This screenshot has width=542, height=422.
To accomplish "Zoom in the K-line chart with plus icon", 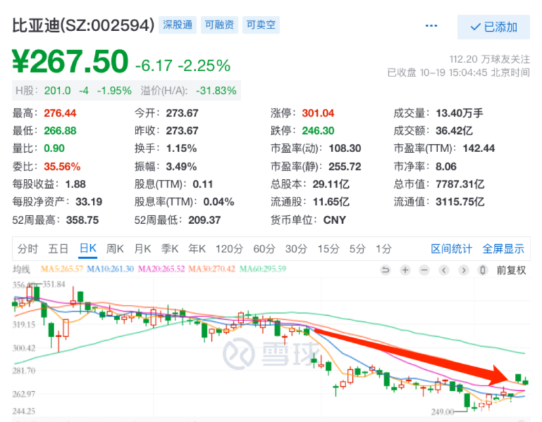I will (x=405, y=270).
